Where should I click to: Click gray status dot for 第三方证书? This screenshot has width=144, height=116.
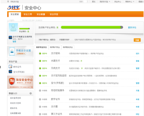(40, 114)
